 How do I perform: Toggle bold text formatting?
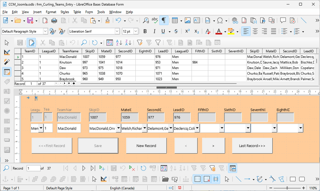(145, 31)
